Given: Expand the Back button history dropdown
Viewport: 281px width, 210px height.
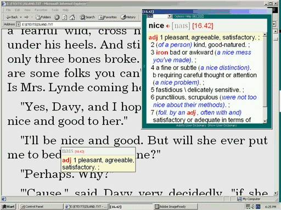Looking at the screenshot, I should click(21, 17).
